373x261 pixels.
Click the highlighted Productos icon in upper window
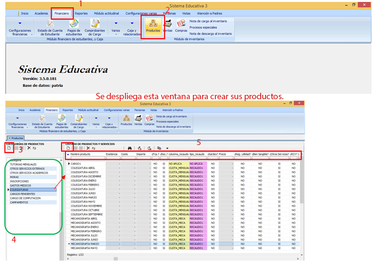[153, 27]
